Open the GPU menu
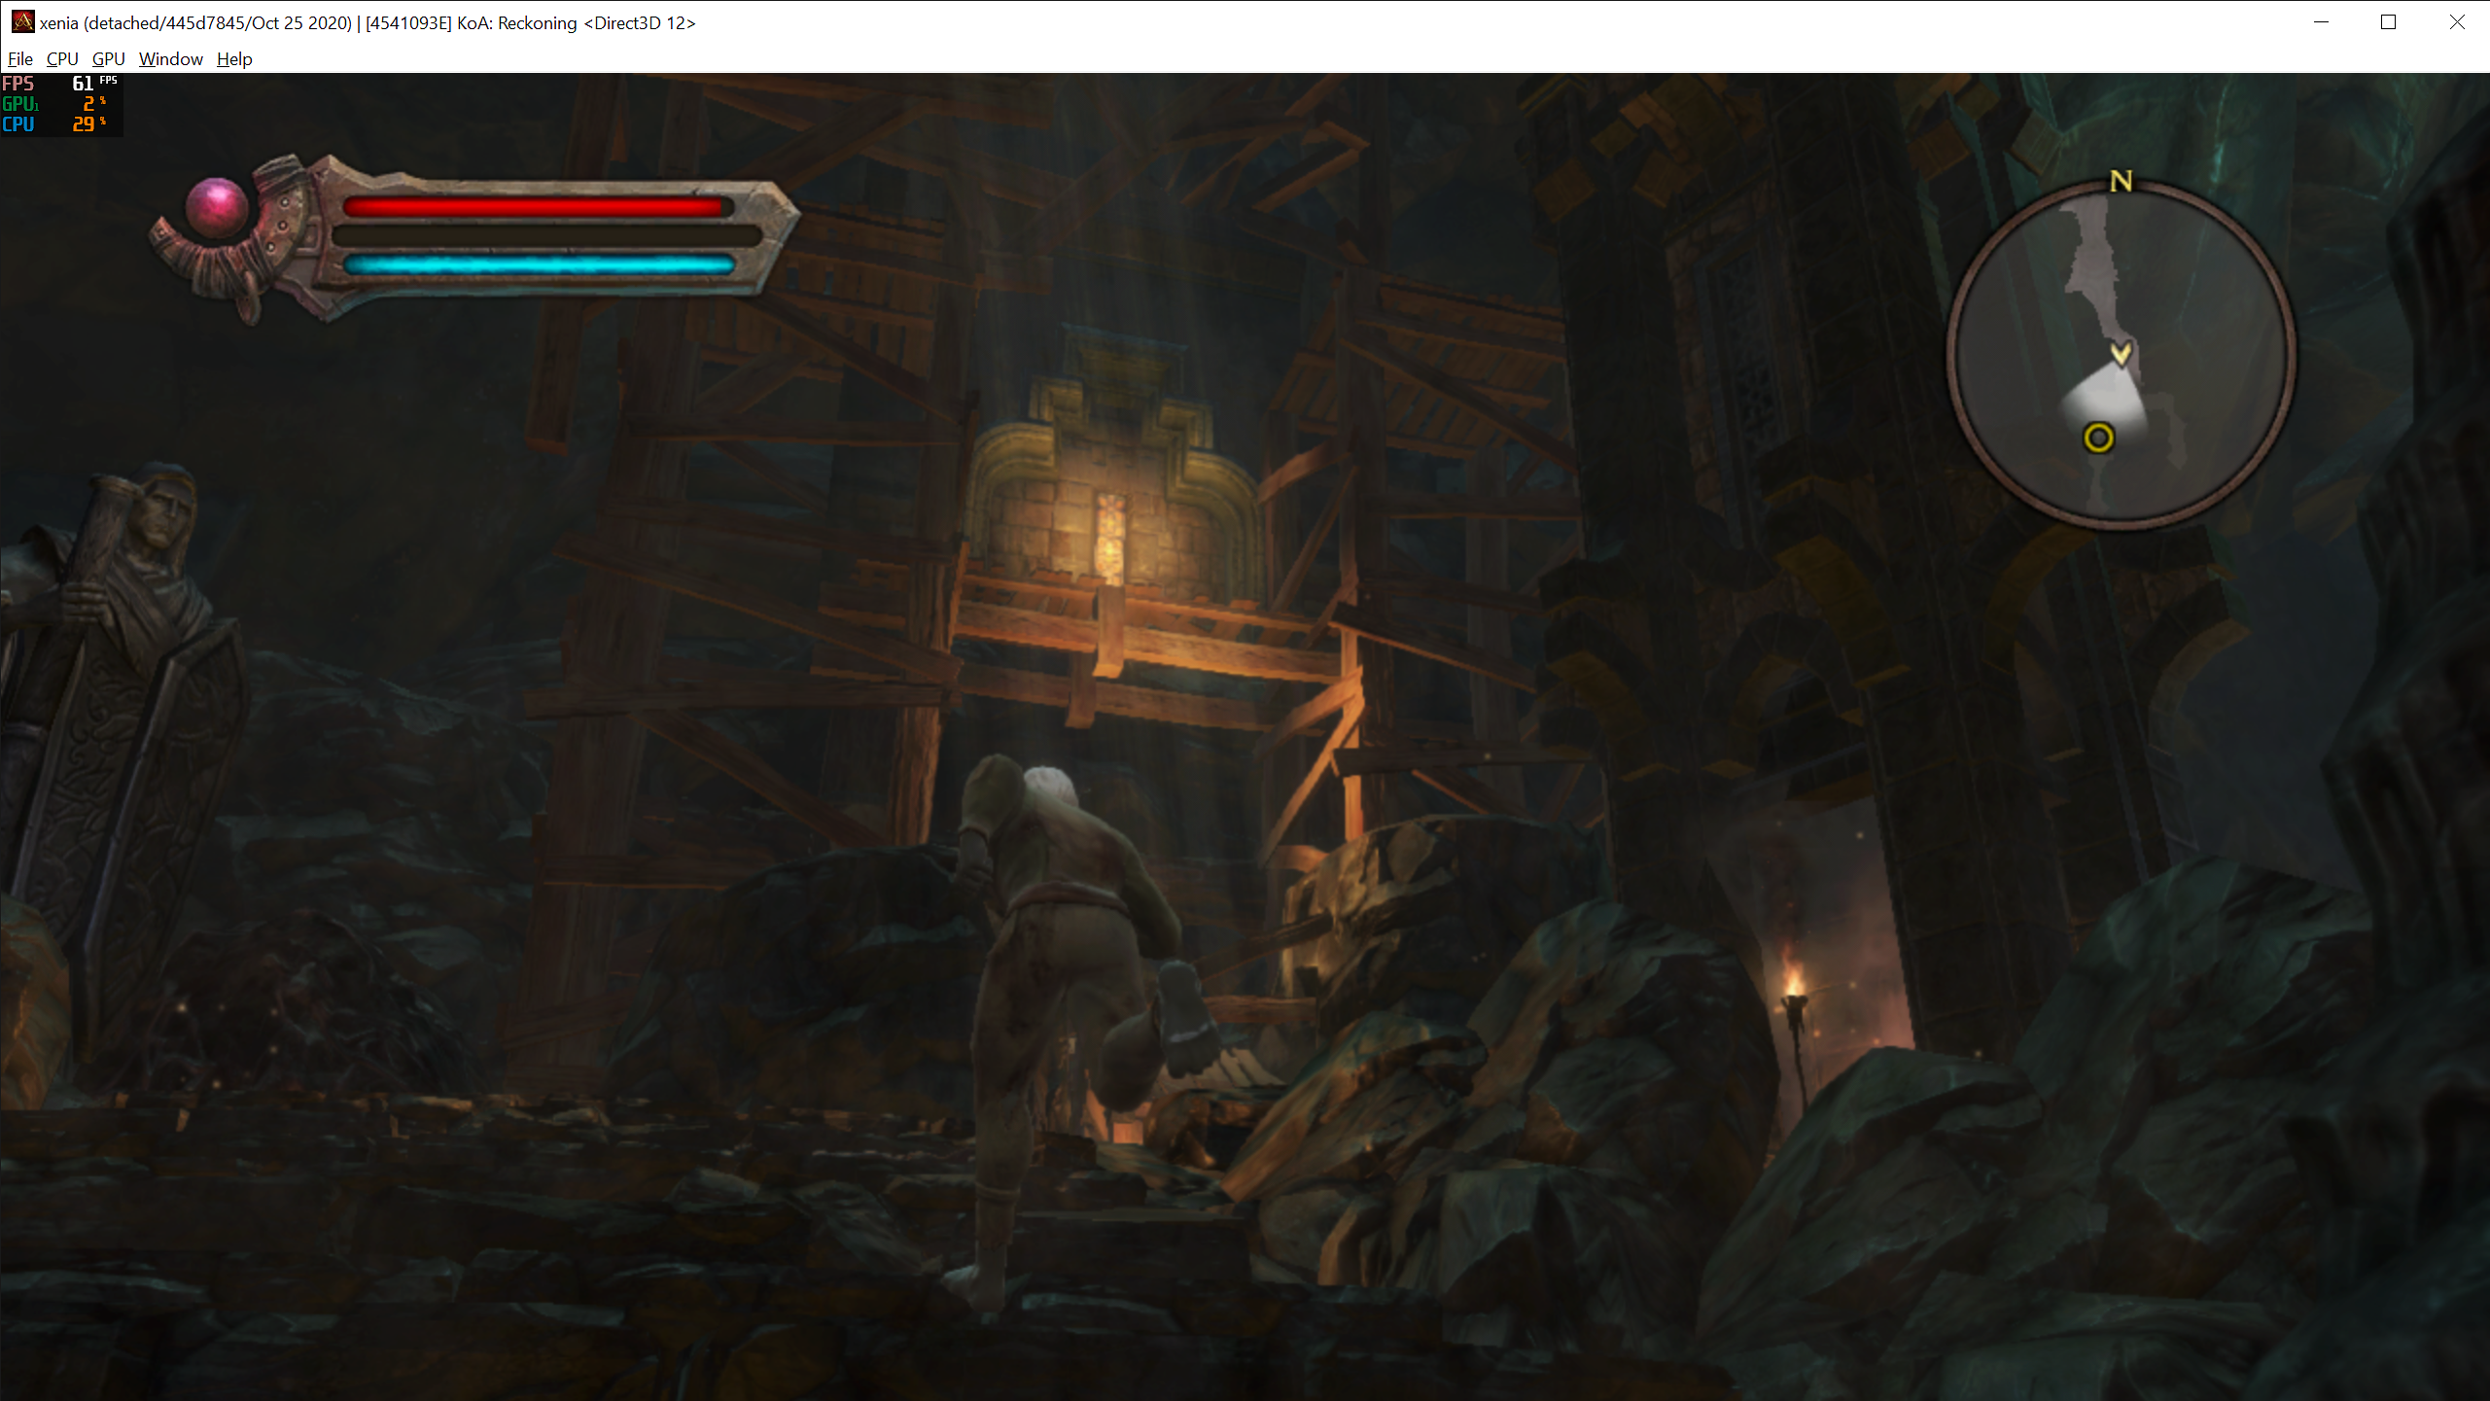The image size is (2490, 1401). [x=108, y=59]
